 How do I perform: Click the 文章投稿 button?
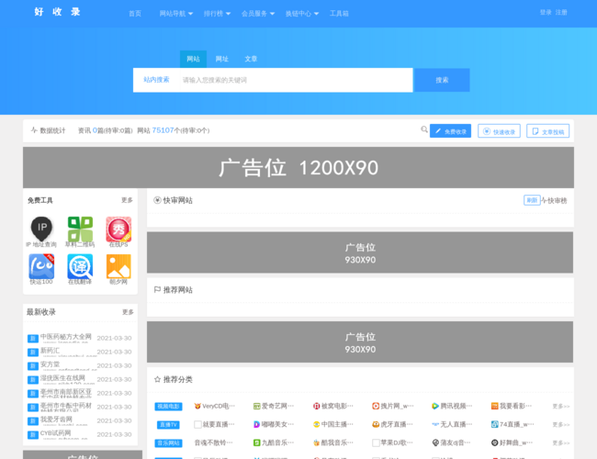point(548,131)
